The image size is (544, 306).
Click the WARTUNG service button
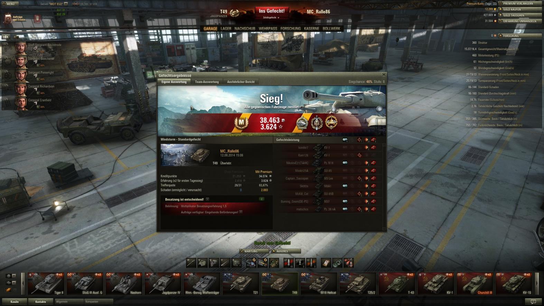254,251
